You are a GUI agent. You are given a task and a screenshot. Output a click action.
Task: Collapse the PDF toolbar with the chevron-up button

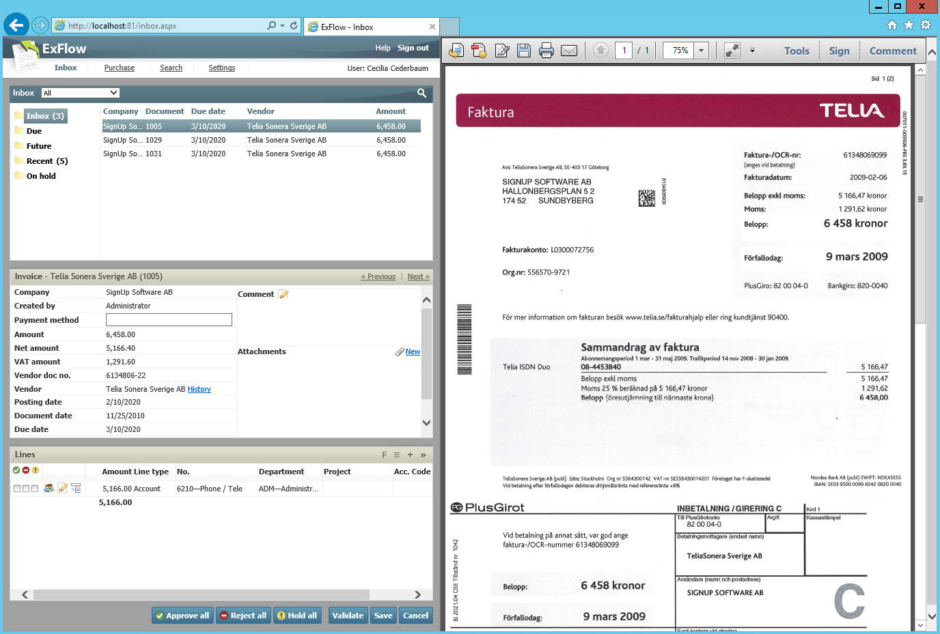pos(932,51)
